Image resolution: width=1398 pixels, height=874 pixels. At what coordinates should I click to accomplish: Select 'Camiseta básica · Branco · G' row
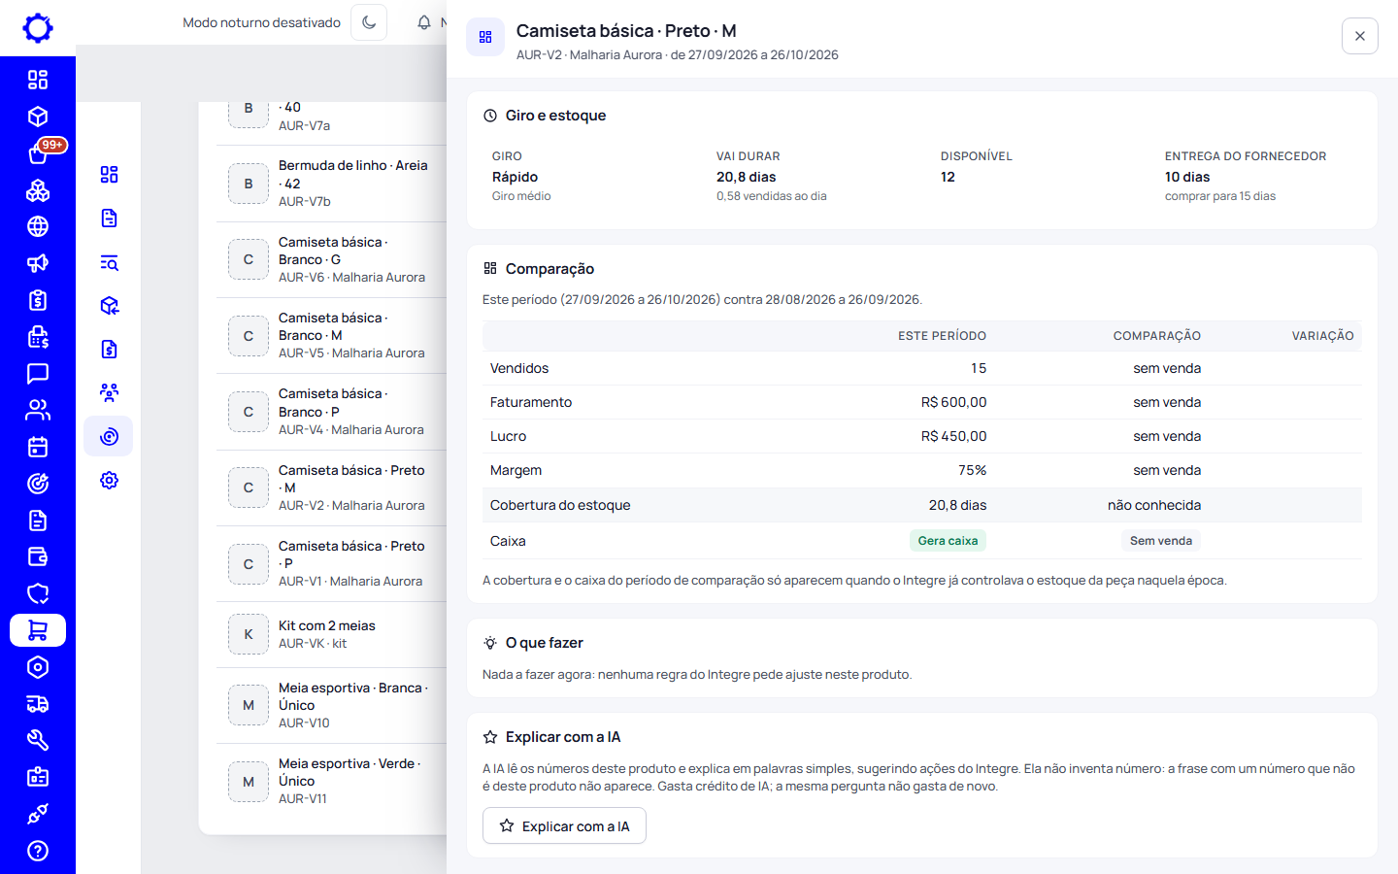point(331,259)
